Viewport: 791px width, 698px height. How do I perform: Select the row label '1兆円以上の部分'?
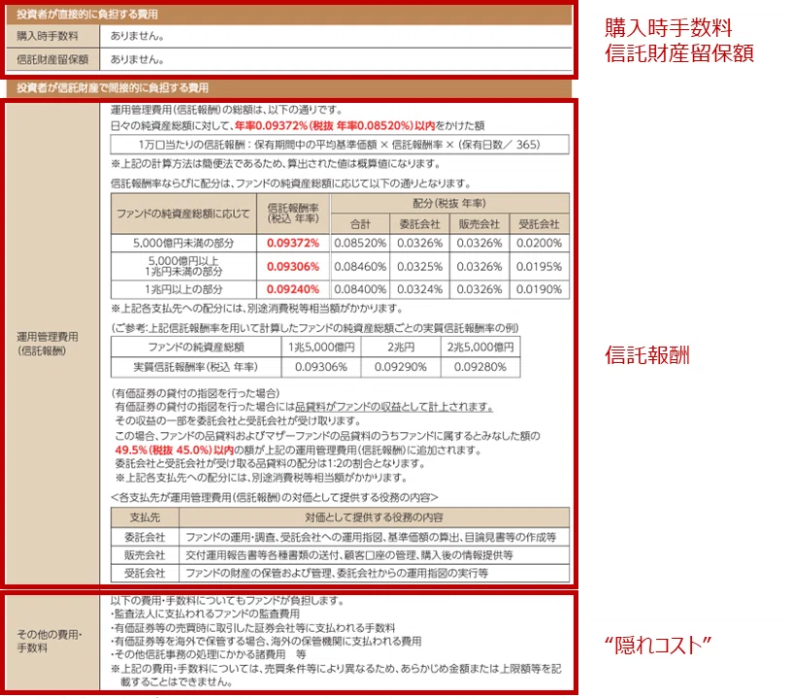(x=183, y=289)
